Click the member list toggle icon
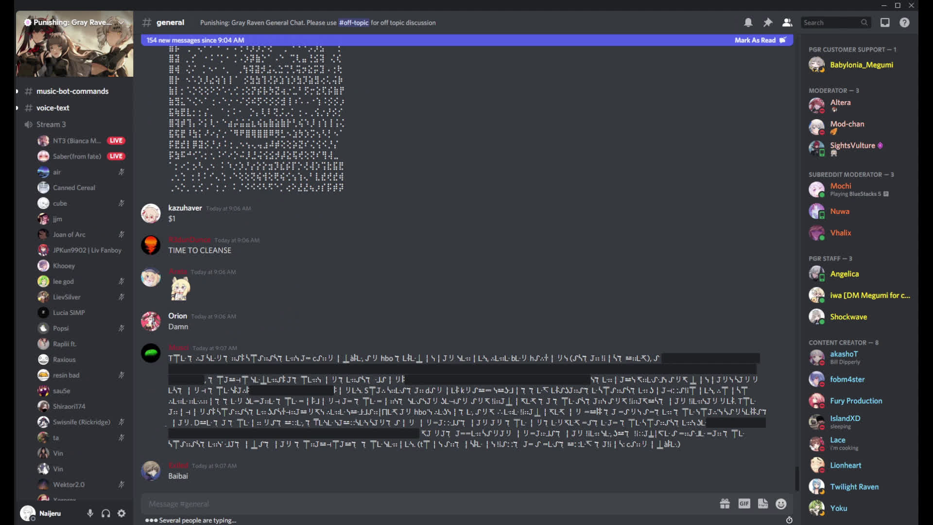This screenshot has width=933, height=525. (x=788, y=22)
